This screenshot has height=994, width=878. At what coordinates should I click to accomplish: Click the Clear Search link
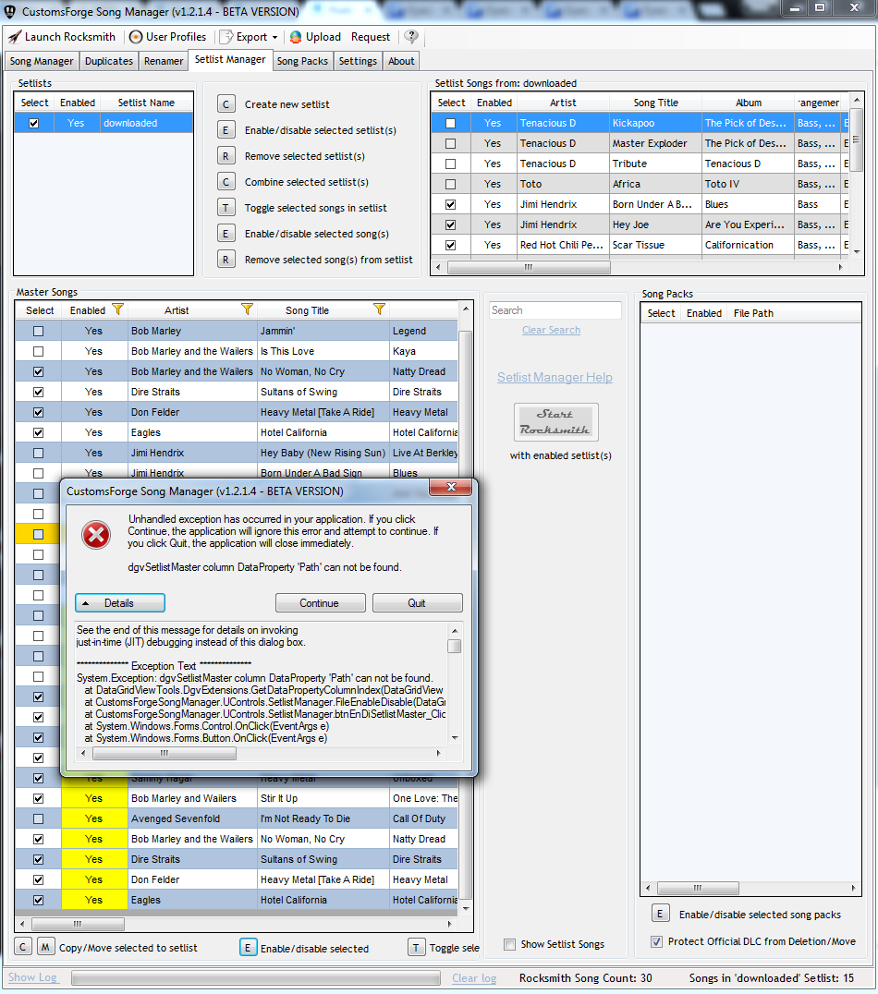(x=551, y=330)
